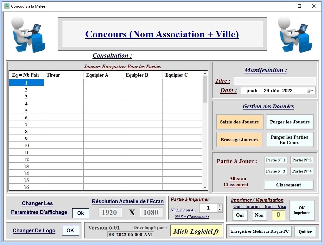324x245 pixels.
Task: Select Non for visualisation
Action: pyautogui.click(x=259, y=215)
